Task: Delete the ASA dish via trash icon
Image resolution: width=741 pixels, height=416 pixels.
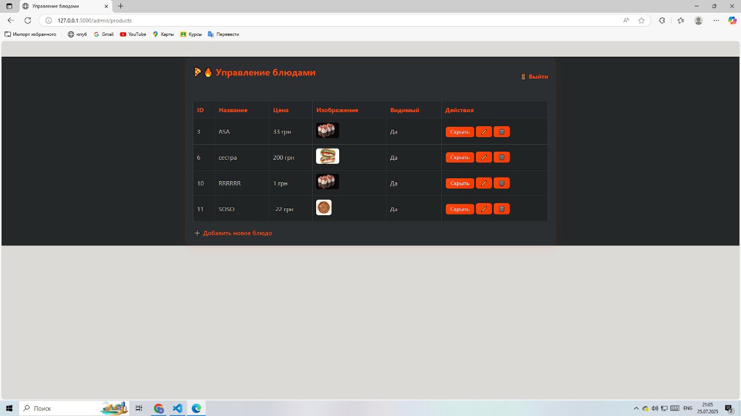Action: (x=501, y=132)
